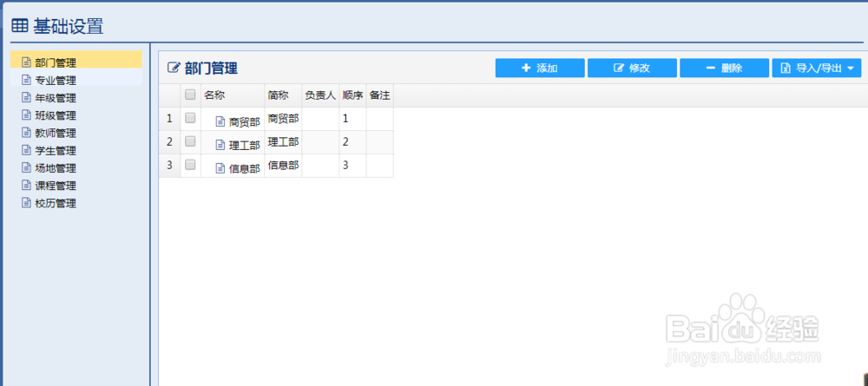The height and width of the screenshot is (386, 868).
Task: Click the edit icon next to 部门管理 title
Action: coord(174,68)
